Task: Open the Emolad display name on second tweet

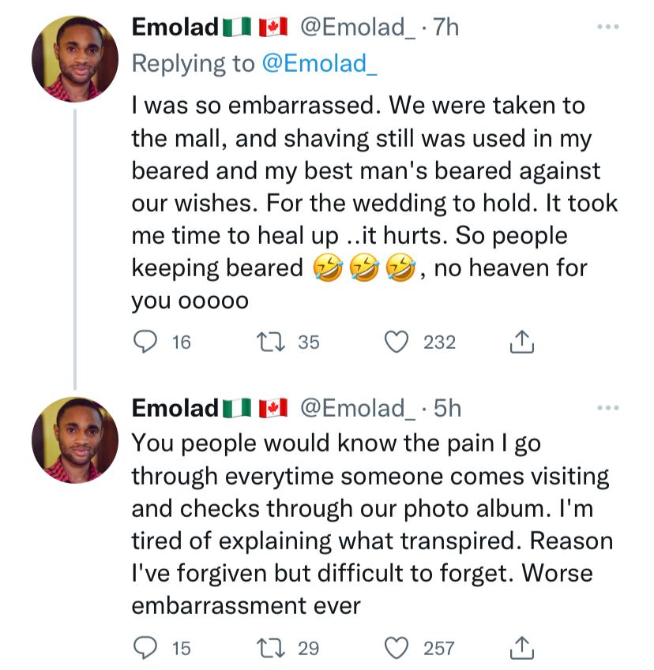Action: coord(175,408)
